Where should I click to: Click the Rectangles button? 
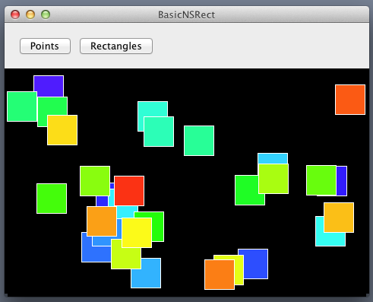click(x=116, y=46)
